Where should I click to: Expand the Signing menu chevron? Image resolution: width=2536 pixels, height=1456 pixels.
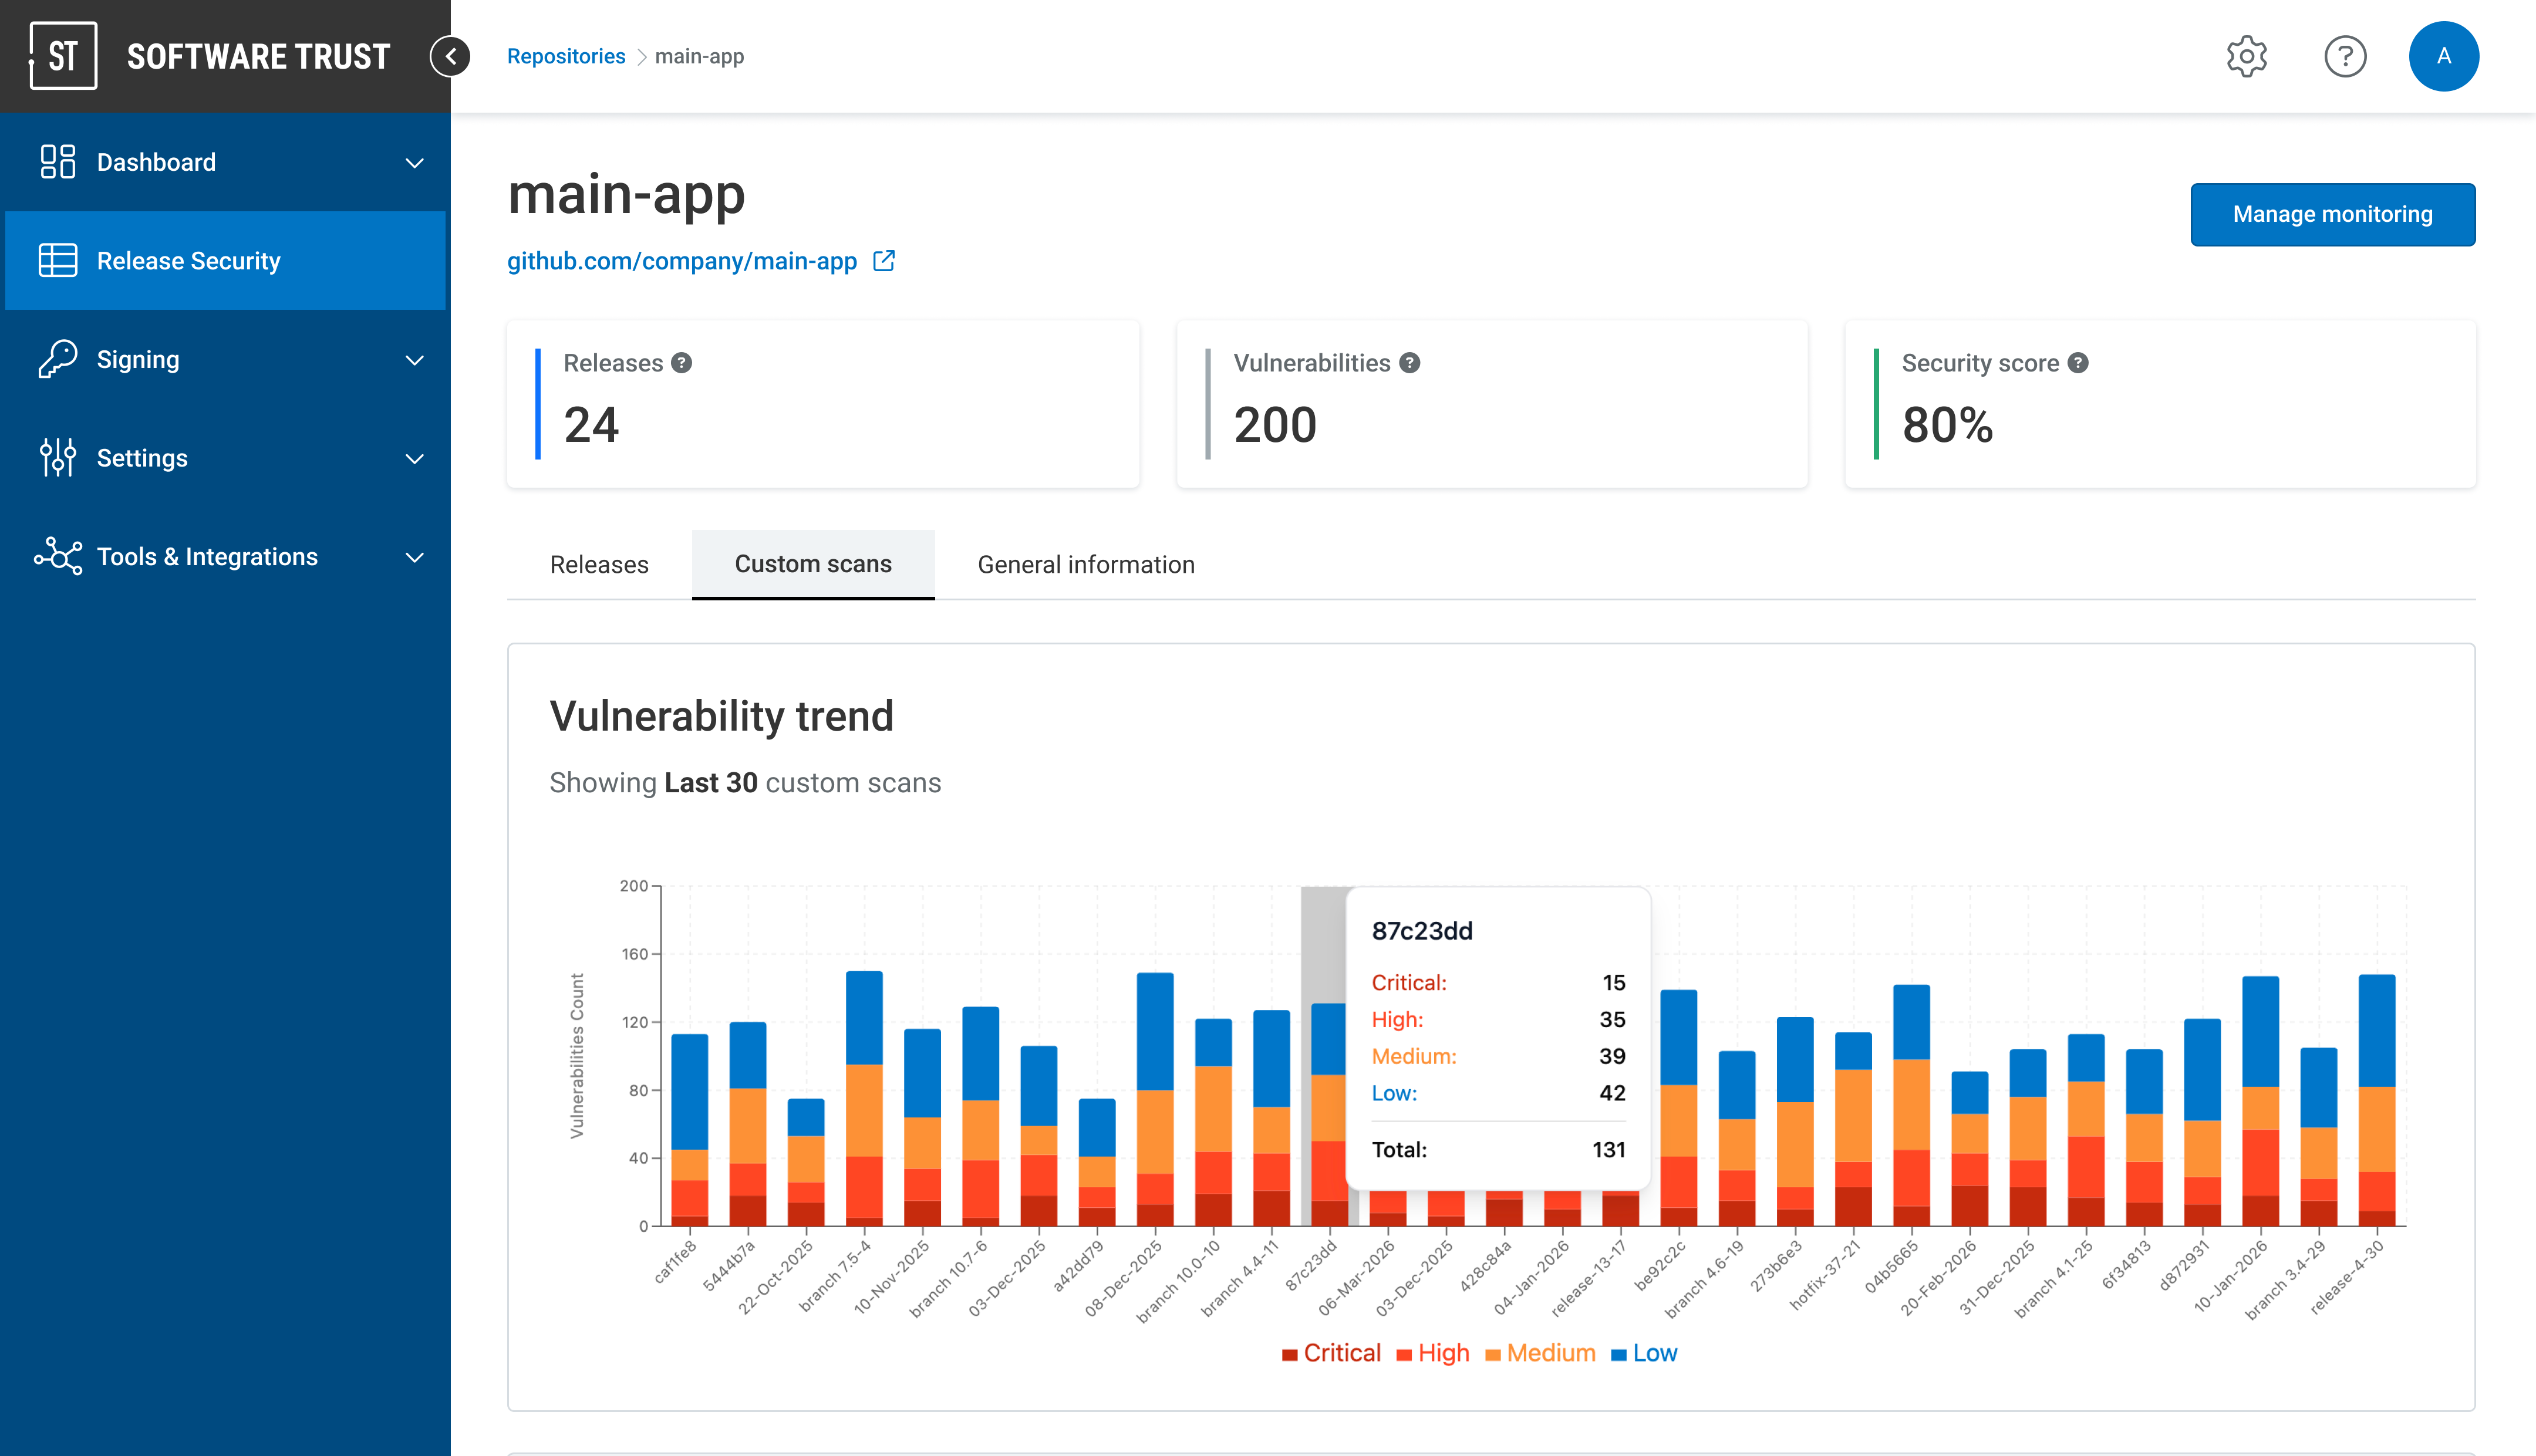pyautogui.click(x=414, y=360)
